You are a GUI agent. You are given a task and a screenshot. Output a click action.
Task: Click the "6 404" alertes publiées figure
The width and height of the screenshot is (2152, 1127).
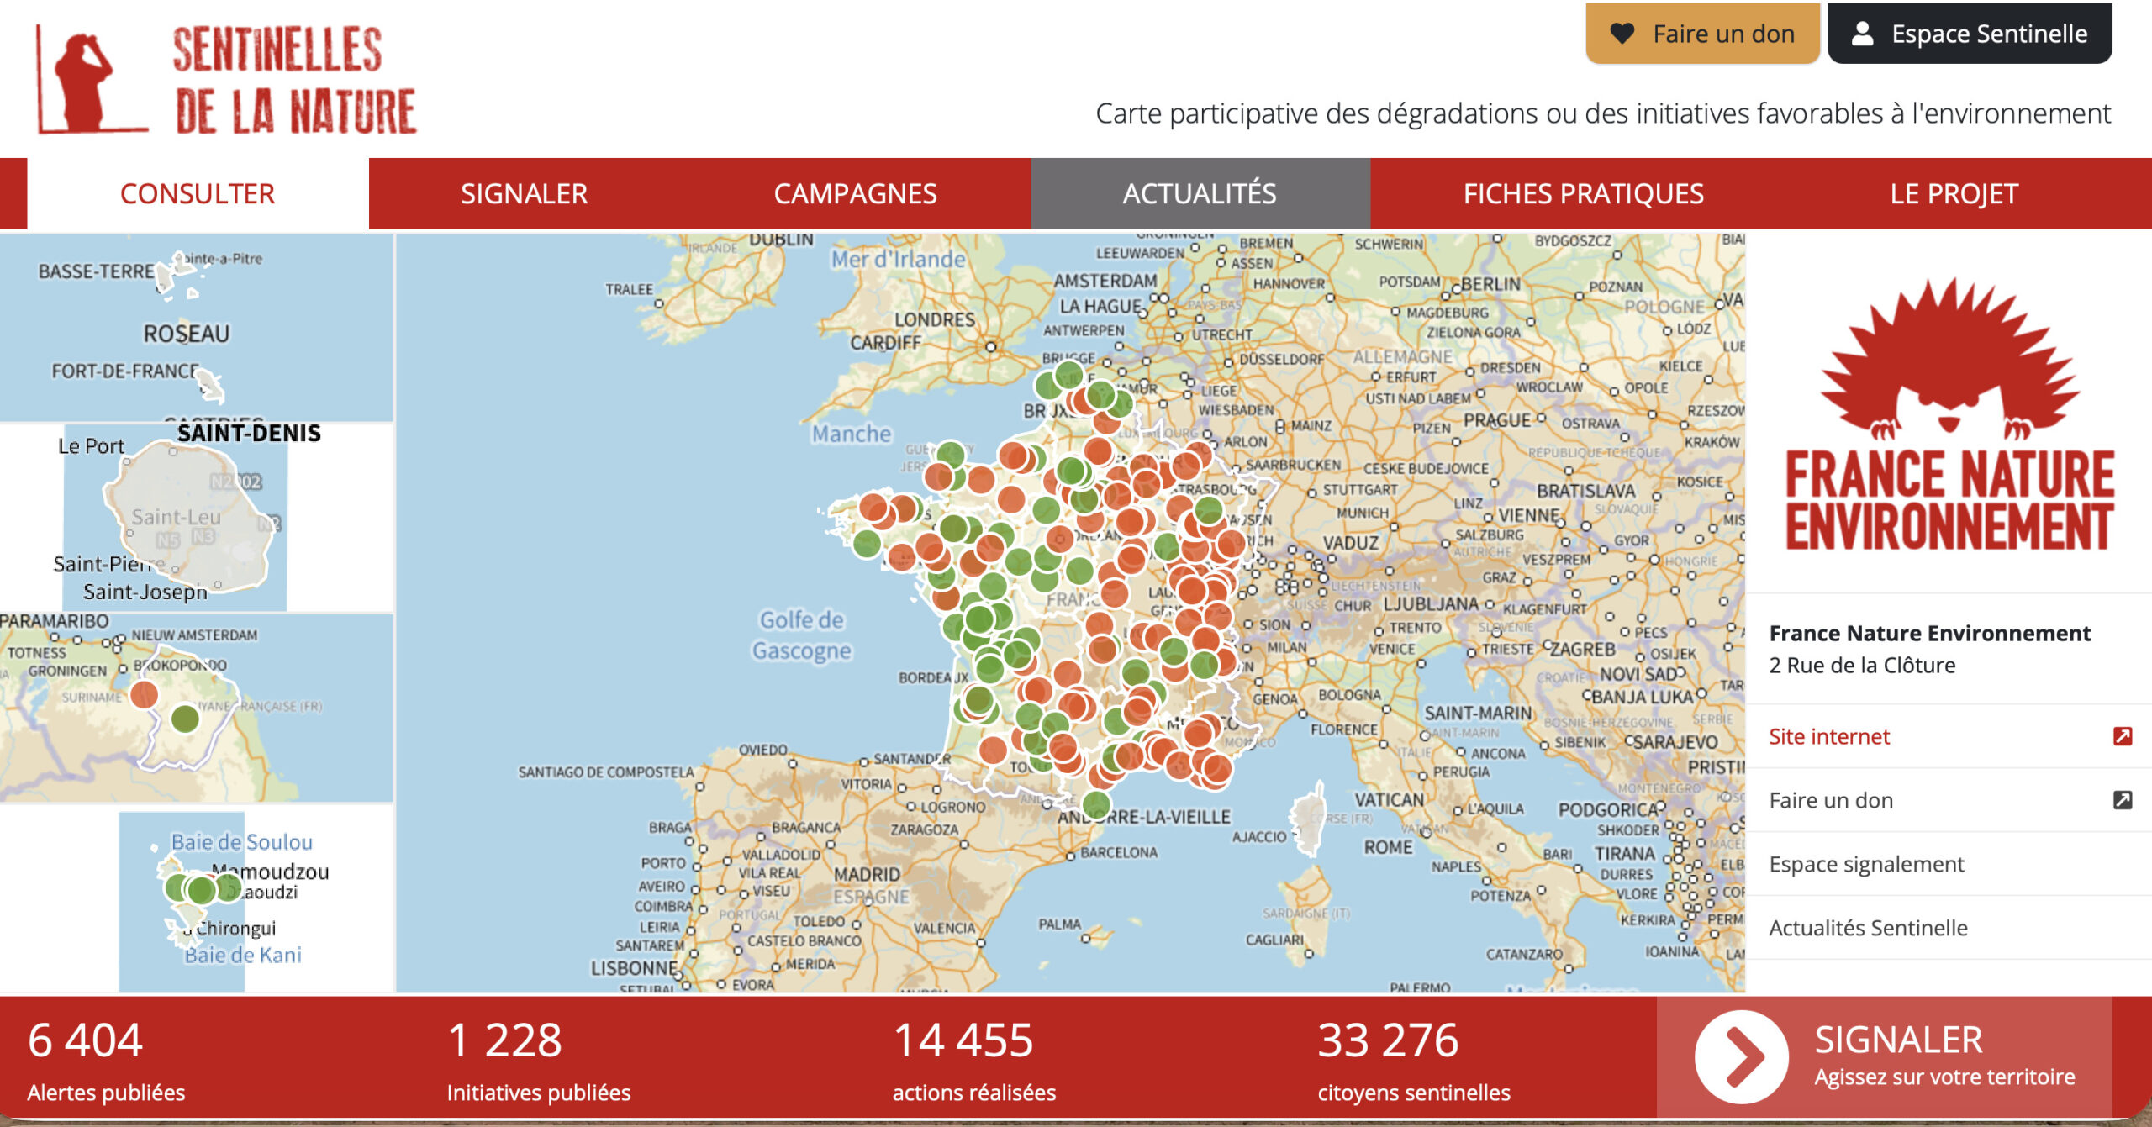coord(85,1040)
